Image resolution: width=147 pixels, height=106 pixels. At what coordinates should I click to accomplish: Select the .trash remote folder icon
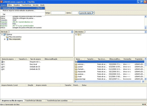pyautogui.click(x=76, y=77)
